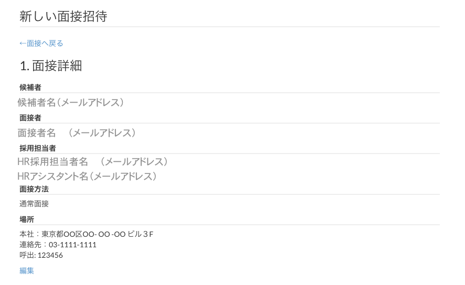465x285 pixels.
Task: Select the 通常面接 interview method text
Action: coord(34,204)
